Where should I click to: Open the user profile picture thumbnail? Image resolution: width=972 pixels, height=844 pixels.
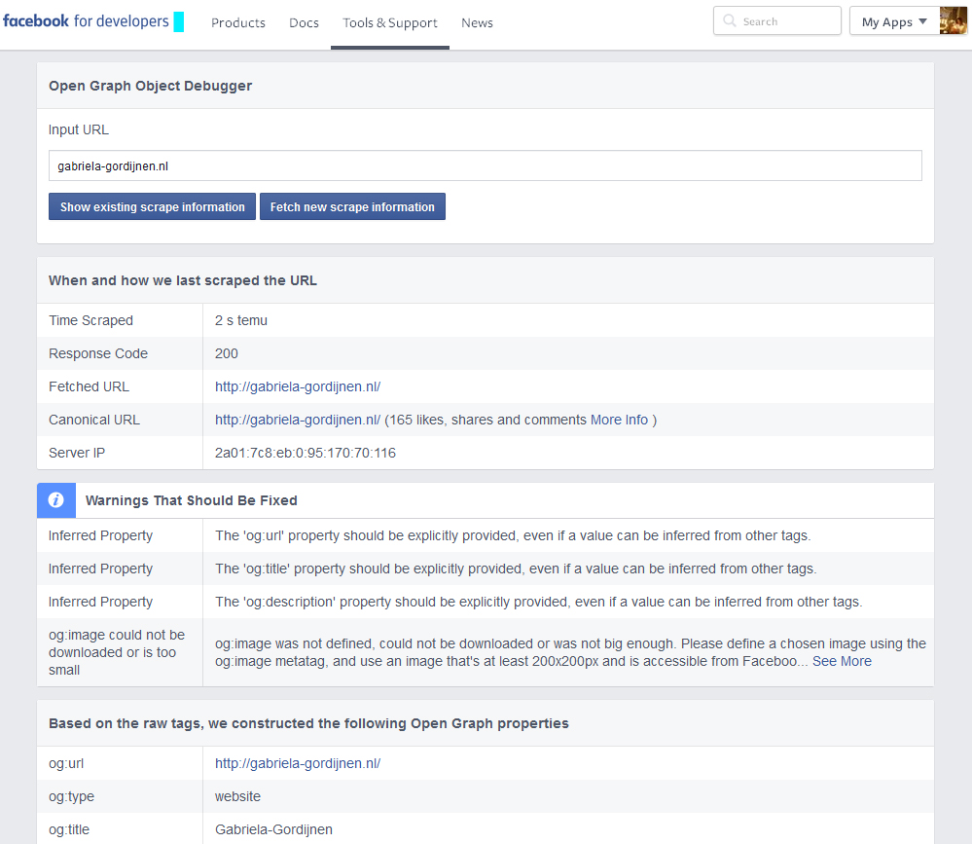click(953, 21)
